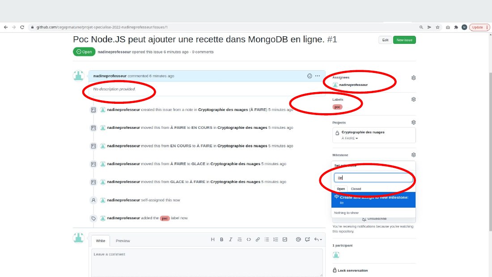The image size is (492, 277).
Task: Open project link in 'À FAIRE to EN COURS' event
Action: click(x=242, y=128)
